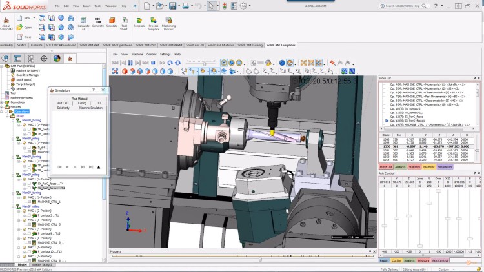
Task: Open dropdown arrow beside Open folder icon
Action: click(166, 6)
